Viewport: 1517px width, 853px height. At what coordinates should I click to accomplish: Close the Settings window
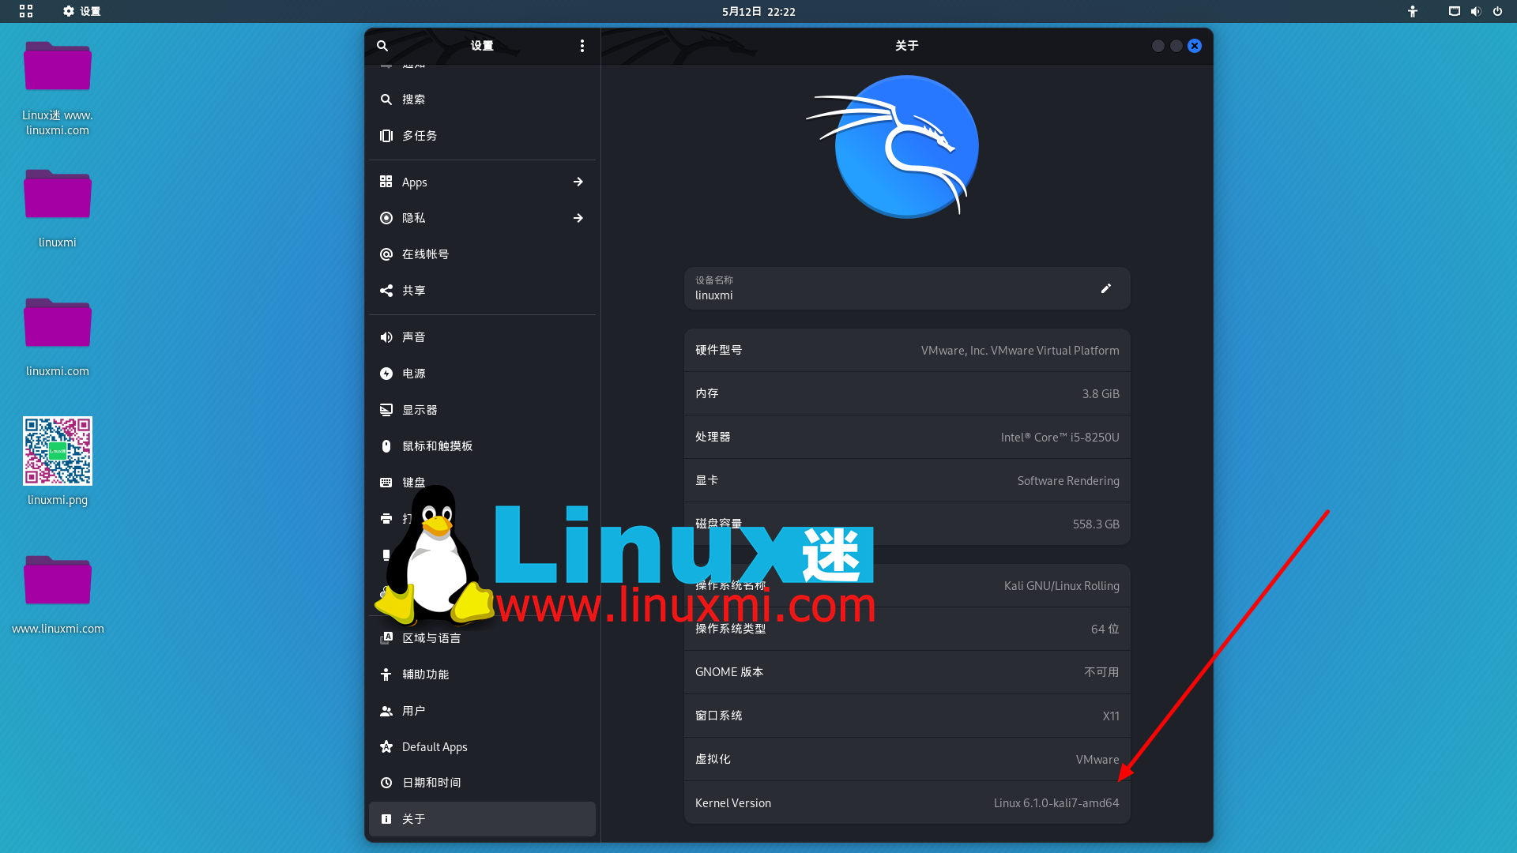point(1195,46)
